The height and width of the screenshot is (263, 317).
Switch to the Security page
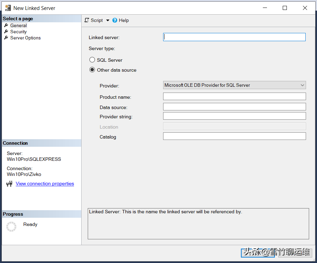(x=19, y=32)
